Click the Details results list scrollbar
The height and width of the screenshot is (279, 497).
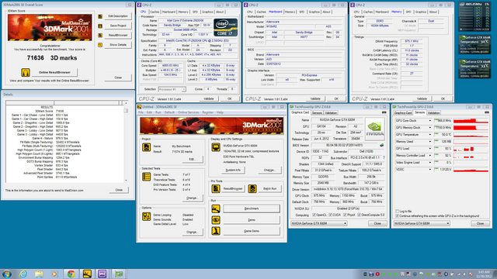[126, 142]
